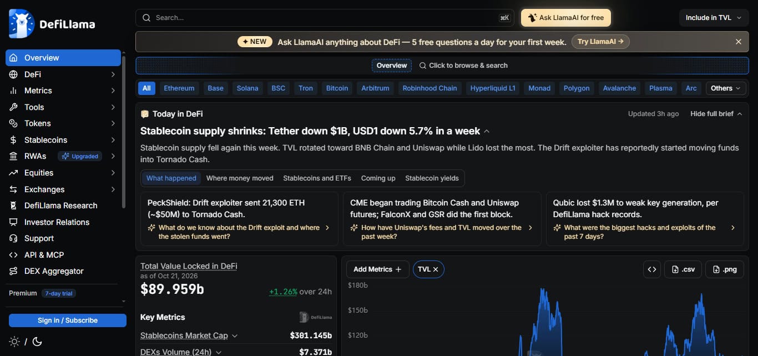This screenshot has width=758, height=356.
Task: Click the globe icon beside DeFi
Action: 13,74
